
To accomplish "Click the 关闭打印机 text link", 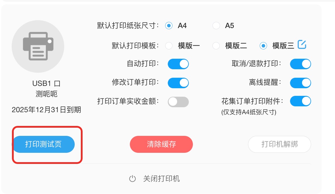I will click(x=161, y=179).
